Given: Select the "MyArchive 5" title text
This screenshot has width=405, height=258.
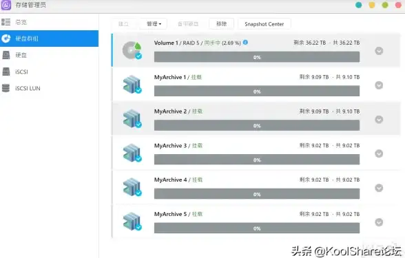Looking at the screenshot, I should (170, 214).
